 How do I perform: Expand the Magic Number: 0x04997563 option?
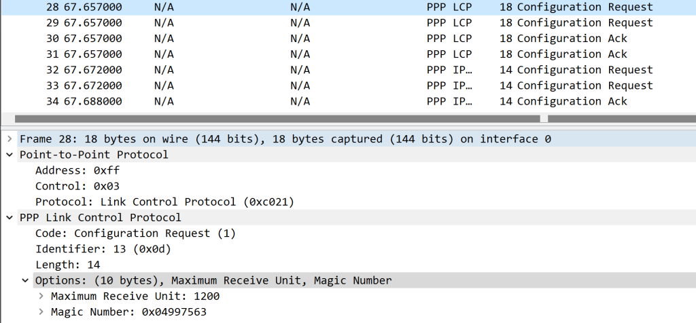(41, 312)
